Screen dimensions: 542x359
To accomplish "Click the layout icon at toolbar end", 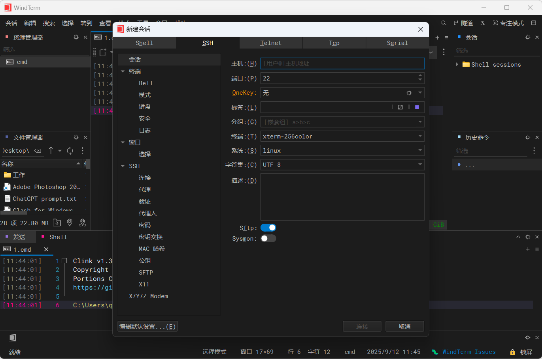I will coord(534,23).
